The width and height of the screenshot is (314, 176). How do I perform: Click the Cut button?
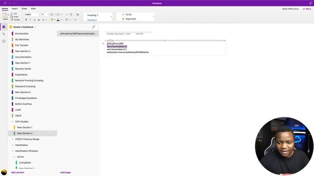(14, 14)
